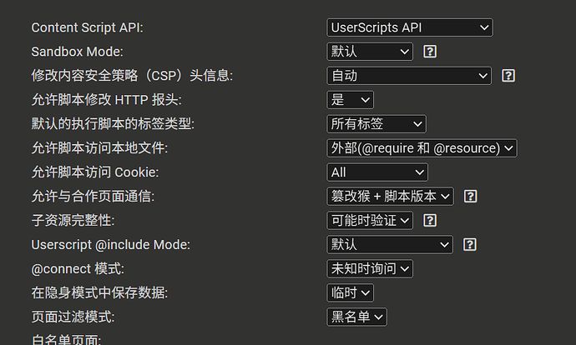Open the 子资源完整性 dropdown
The width and height of the screenshot is (576, 345).
[370, 220]
